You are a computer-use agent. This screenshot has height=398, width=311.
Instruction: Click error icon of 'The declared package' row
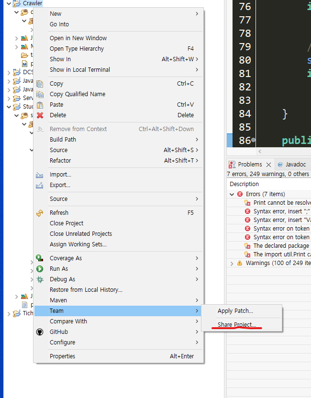247,246
